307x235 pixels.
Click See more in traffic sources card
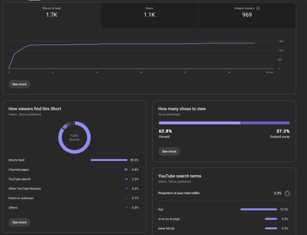point(19,222)
